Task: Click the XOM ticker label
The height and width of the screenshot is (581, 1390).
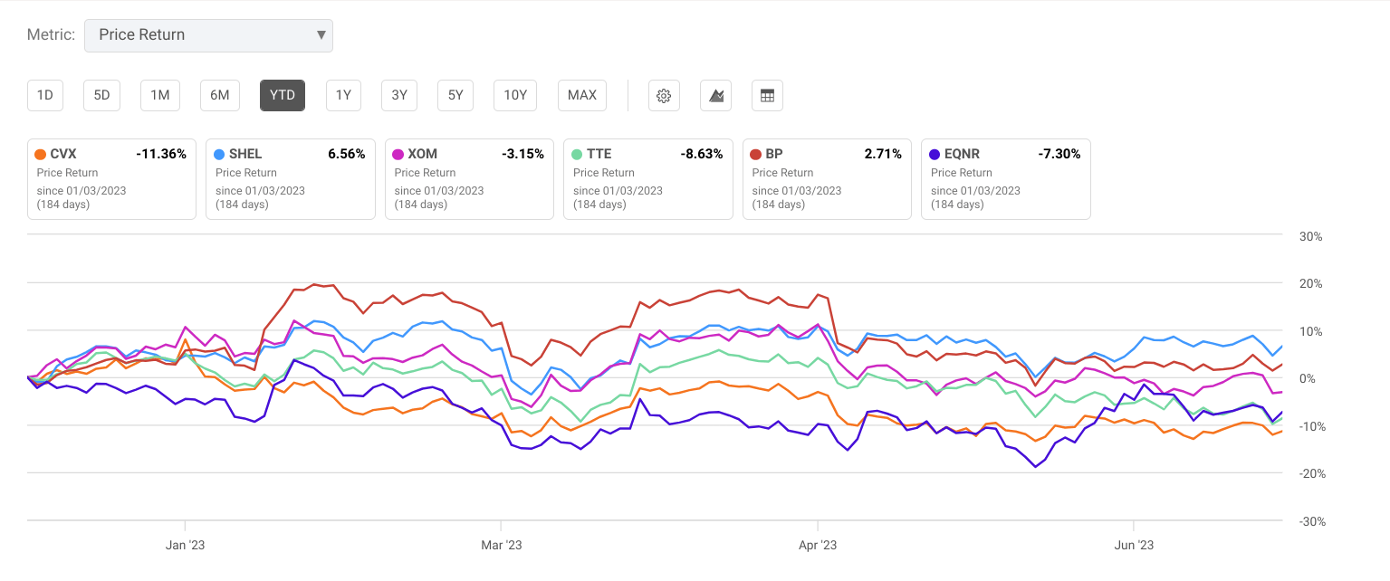Action: click(422, 154)
